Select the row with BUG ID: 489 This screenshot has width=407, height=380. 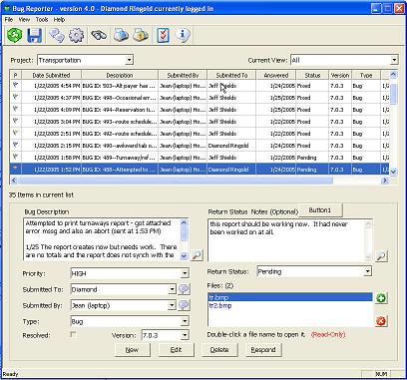(200, 158)
